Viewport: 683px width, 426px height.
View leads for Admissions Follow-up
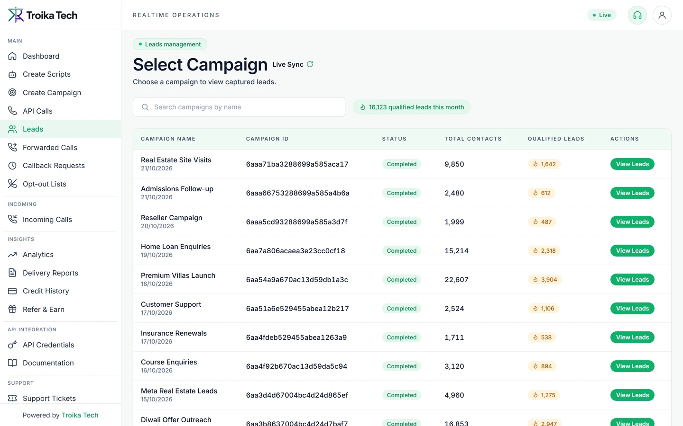[x=632, y=193]
